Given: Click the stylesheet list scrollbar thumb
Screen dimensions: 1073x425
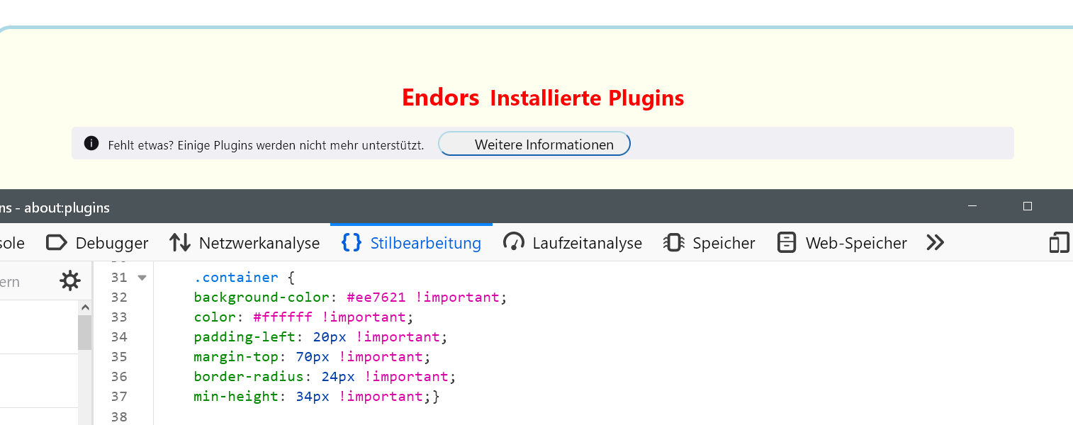Looking at the screenshot, I should (x=85, y=331).
